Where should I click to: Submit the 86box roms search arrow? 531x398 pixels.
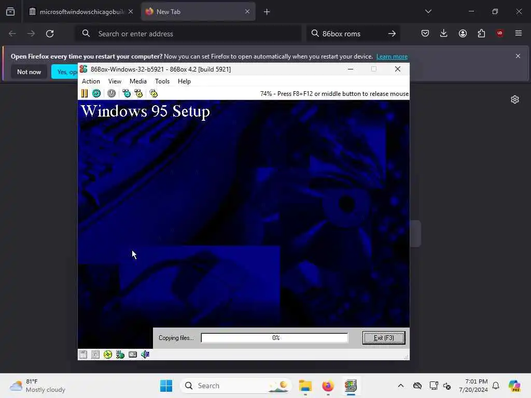(x=392, y=34)
